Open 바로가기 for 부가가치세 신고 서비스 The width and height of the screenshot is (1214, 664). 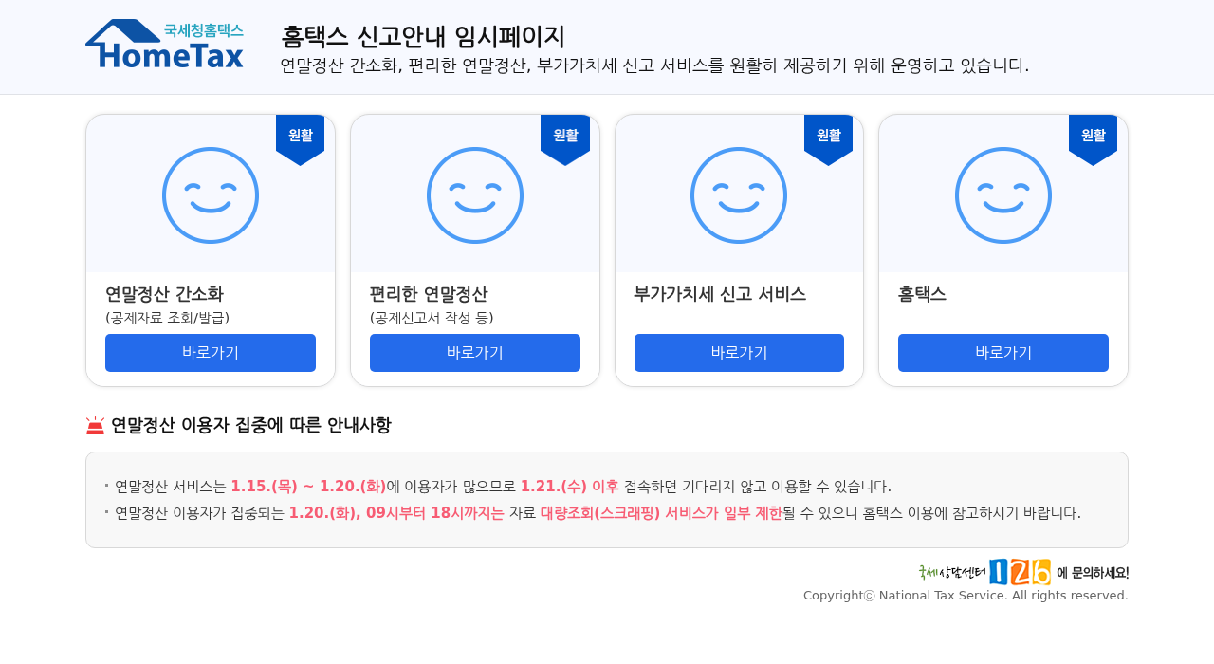[739, 352]
